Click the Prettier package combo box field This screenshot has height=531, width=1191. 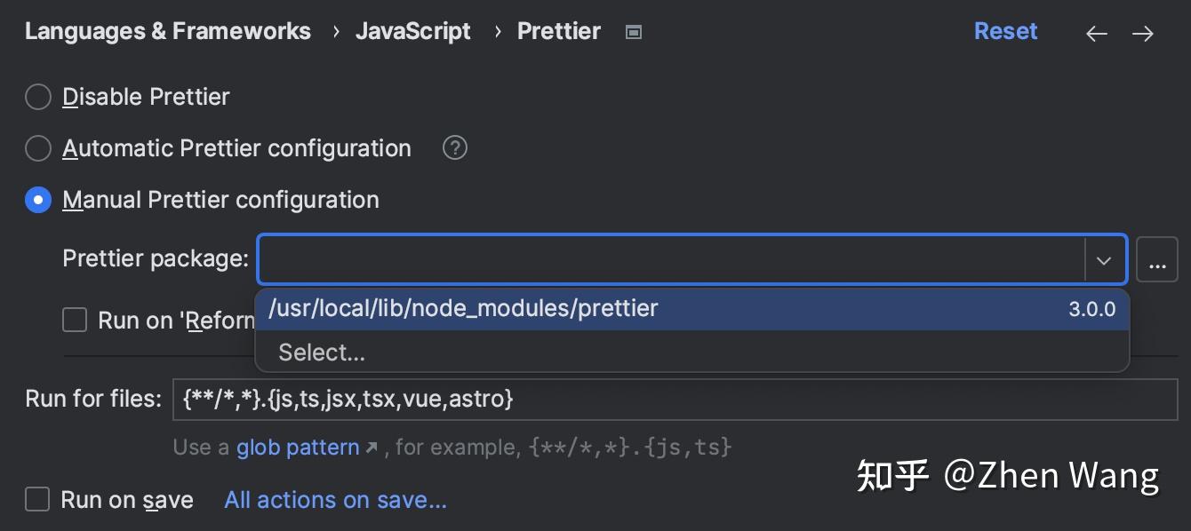tap(670, 260)
